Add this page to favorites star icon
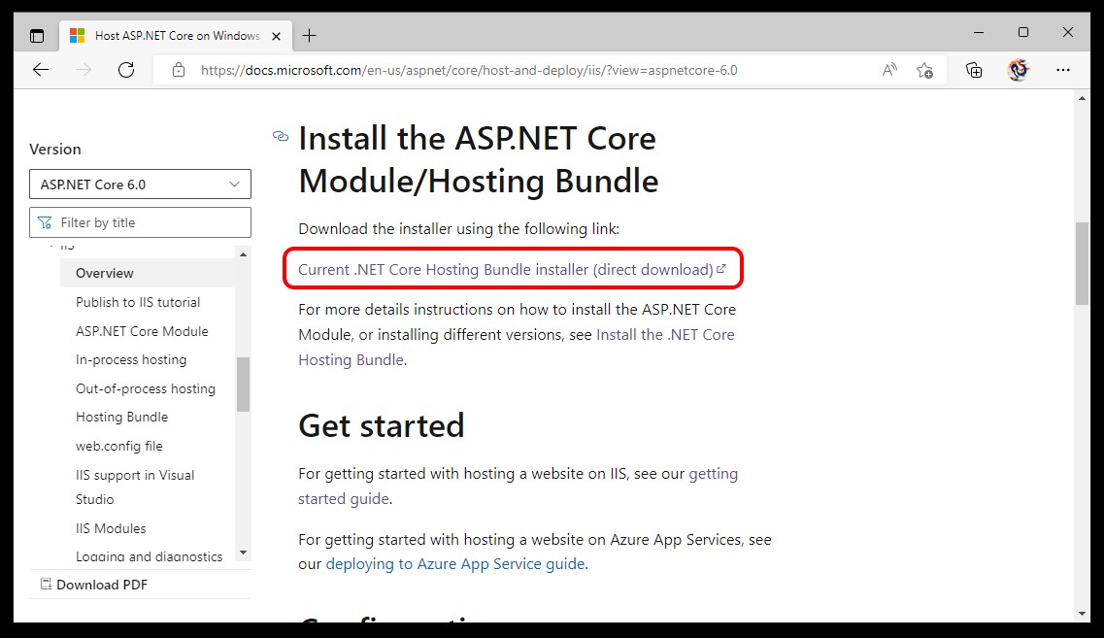 924,70
